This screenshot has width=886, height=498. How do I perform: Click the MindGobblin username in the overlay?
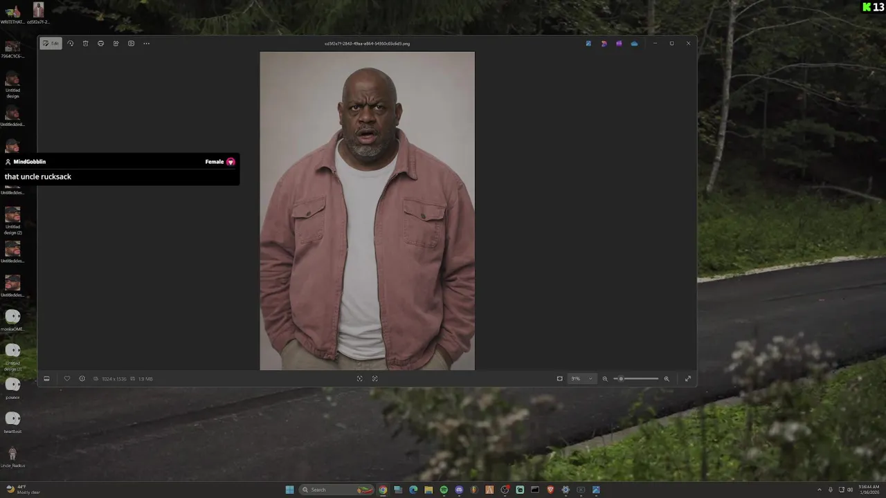(30, 162)
